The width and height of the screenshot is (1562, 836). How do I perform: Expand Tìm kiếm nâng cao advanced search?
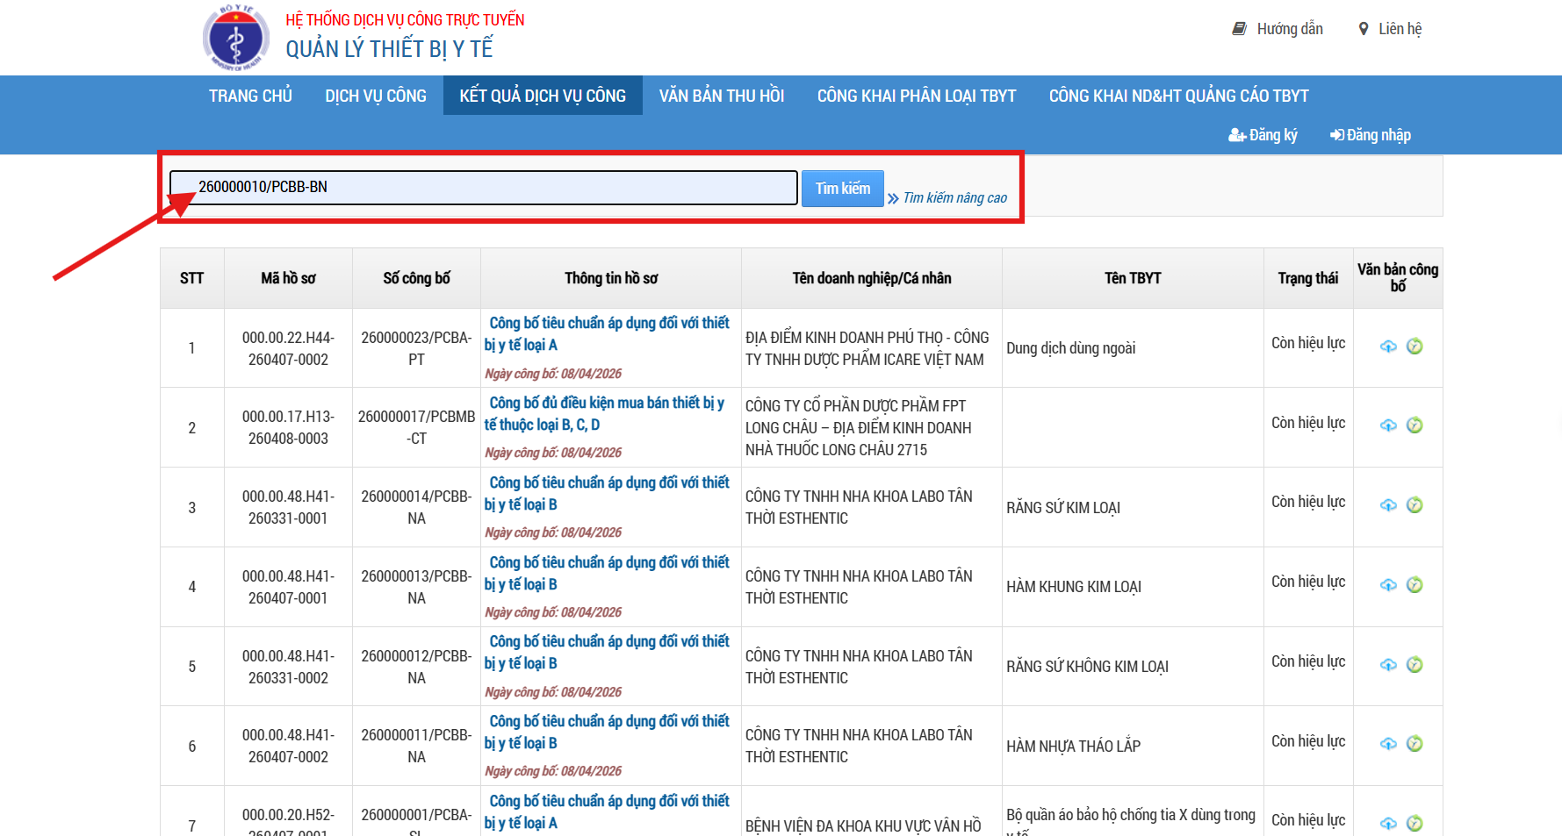coord(954,198)
